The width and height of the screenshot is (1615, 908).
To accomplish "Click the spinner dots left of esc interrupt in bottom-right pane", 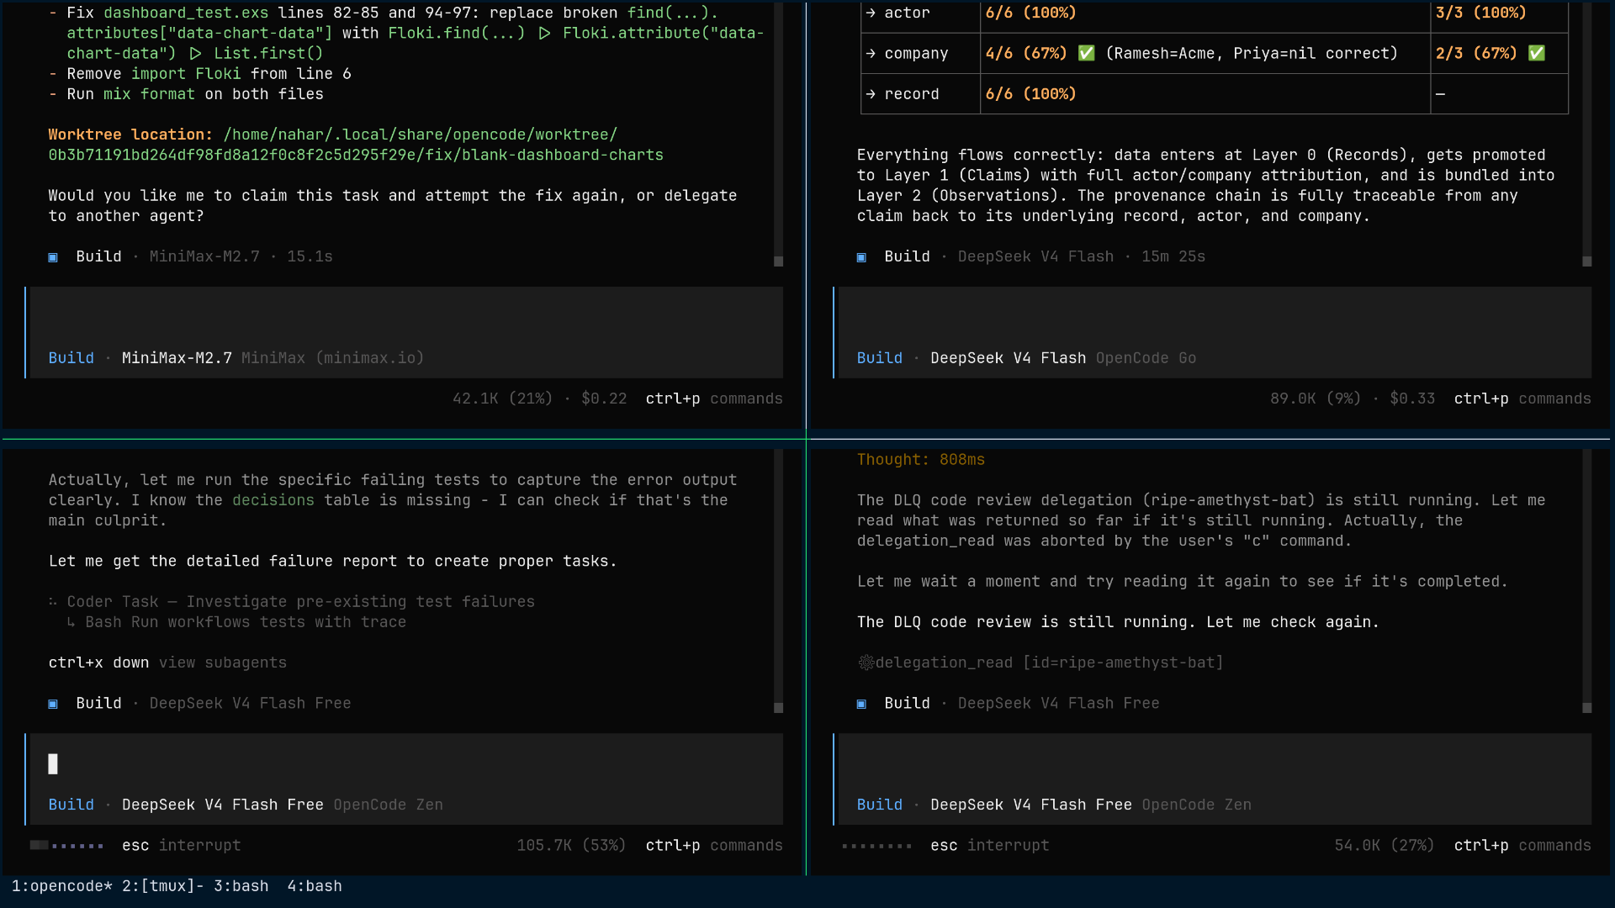I will coord(876,846).
